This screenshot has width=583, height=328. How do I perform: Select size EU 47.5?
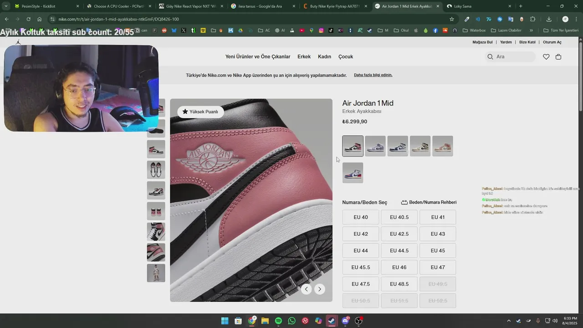point(361,284)
